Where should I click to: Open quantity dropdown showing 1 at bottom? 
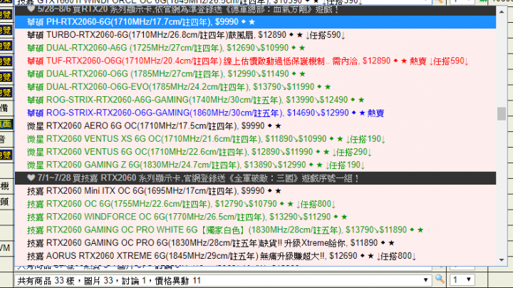coord(462,280)
